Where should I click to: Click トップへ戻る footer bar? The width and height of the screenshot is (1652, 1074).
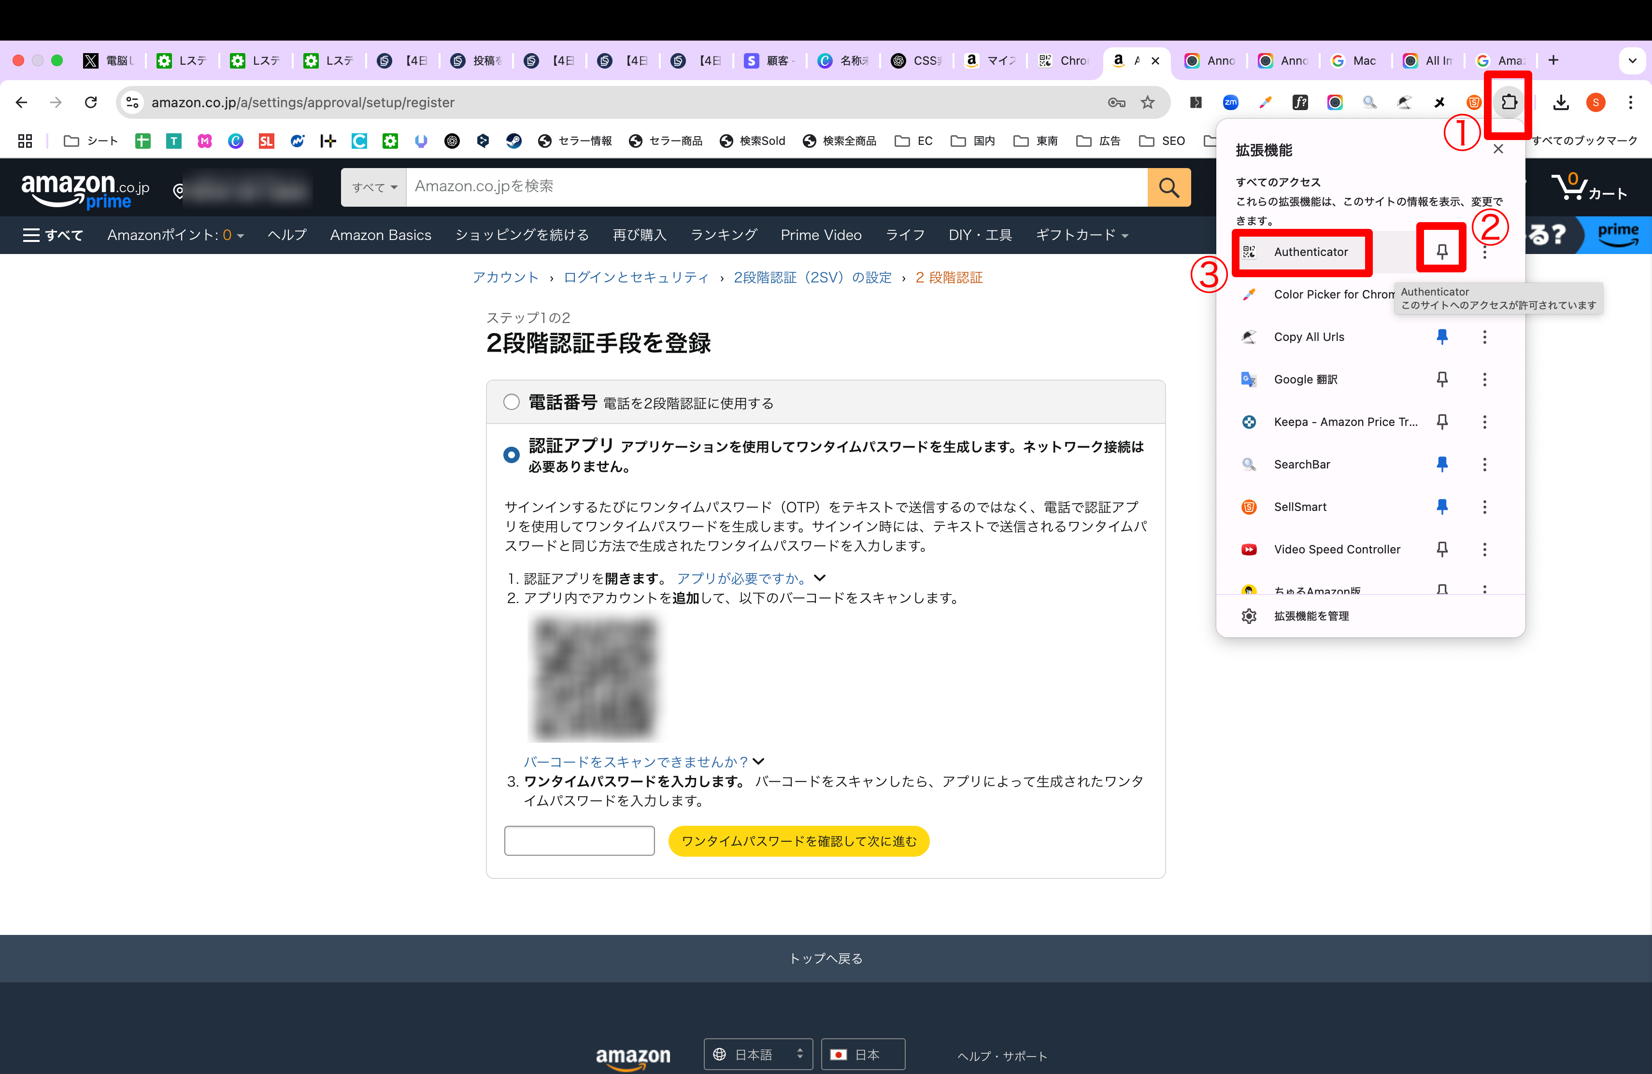(x=826, y=958)
